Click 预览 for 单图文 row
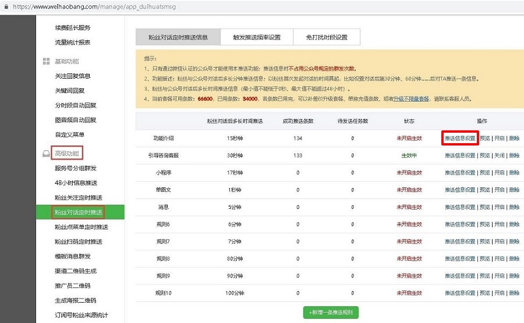 [484, 190]
